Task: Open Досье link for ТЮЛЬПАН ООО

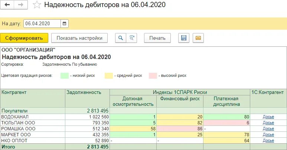Action: 268,123
